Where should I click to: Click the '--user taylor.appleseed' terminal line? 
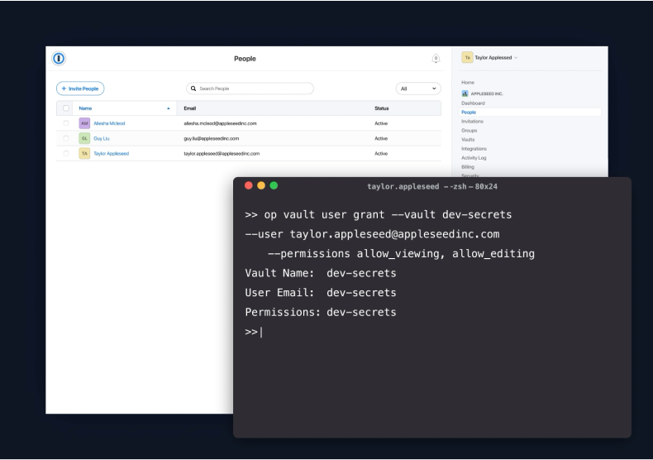tap(372, 234)
